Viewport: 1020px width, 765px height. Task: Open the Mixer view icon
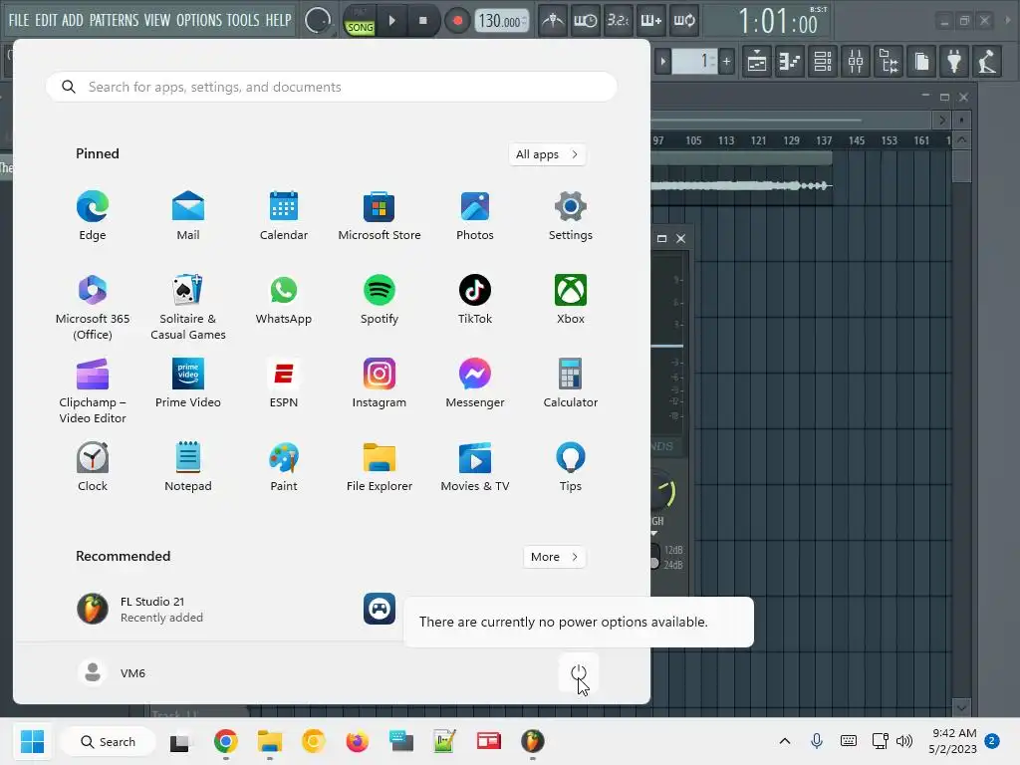856,62
